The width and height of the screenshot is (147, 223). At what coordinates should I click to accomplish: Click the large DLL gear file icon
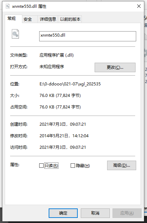(15, 34)
